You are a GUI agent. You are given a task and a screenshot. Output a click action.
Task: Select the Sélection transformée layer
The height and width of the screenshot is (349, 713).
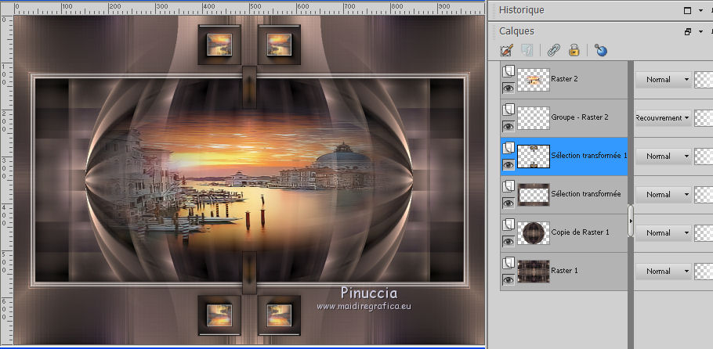(x=586, y=194)
